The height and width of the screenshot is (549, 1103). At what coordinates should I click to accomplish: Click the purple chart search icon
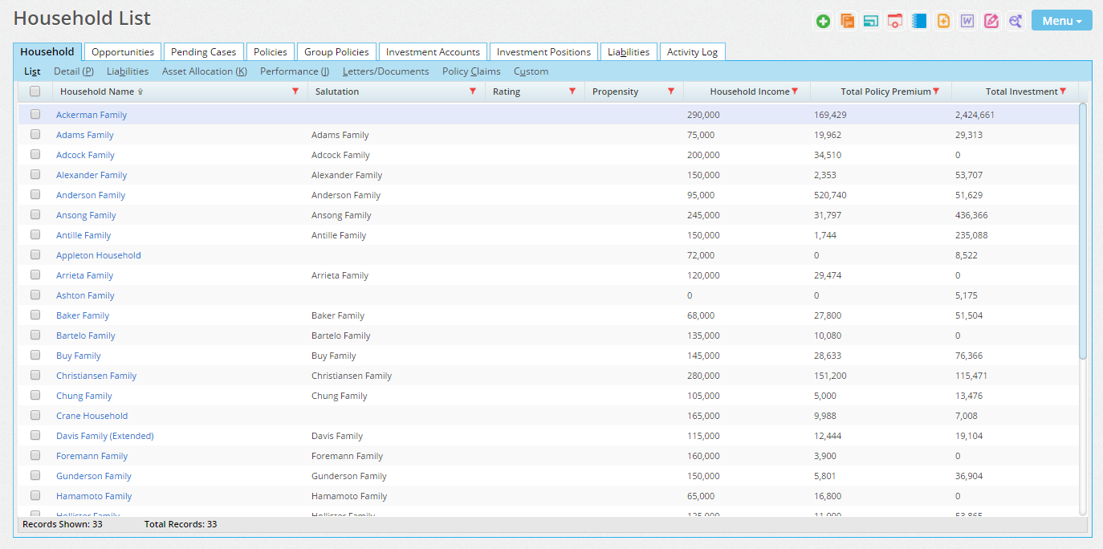tap(1015, 22)
